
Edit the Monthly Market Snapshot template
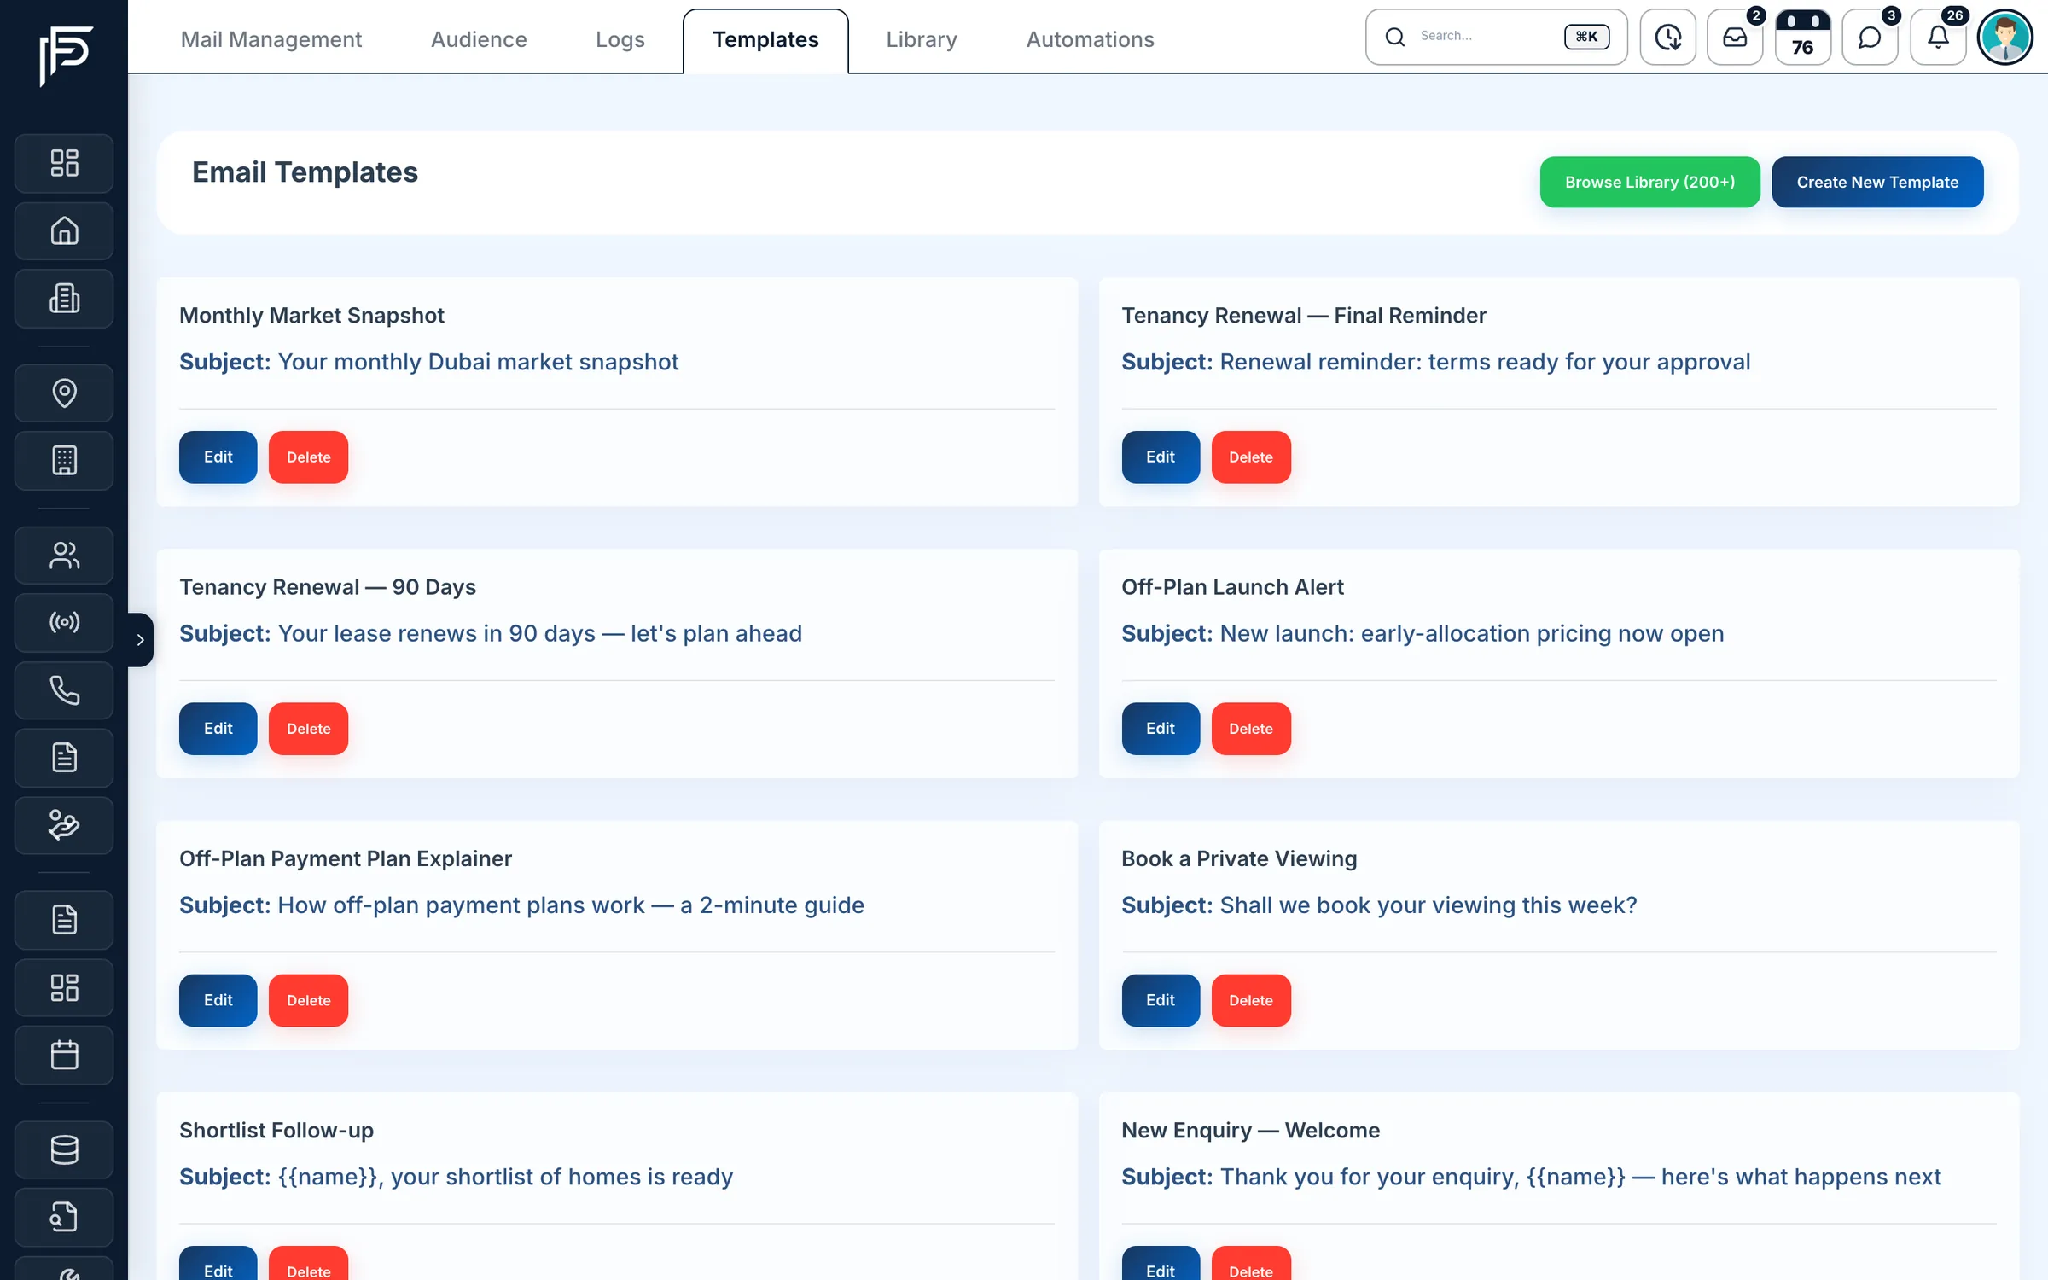pyautogui.click(x=218, y=457)
